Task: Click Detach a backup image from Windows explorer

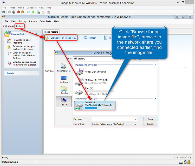Action: [24, 63]
